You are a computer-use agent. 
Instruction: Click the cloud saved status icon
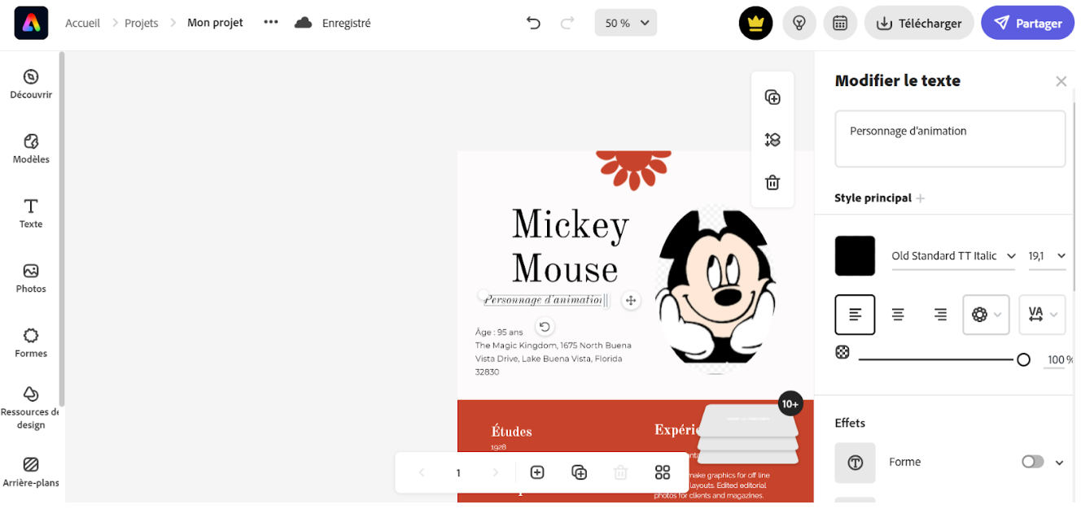tap(304, 23)
